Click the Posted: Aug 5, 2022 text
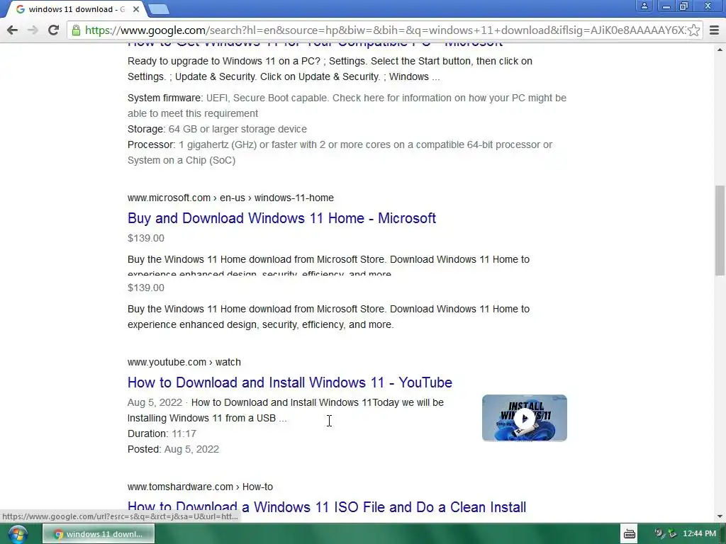Screen dimensions: 726x544 [173, 450]
